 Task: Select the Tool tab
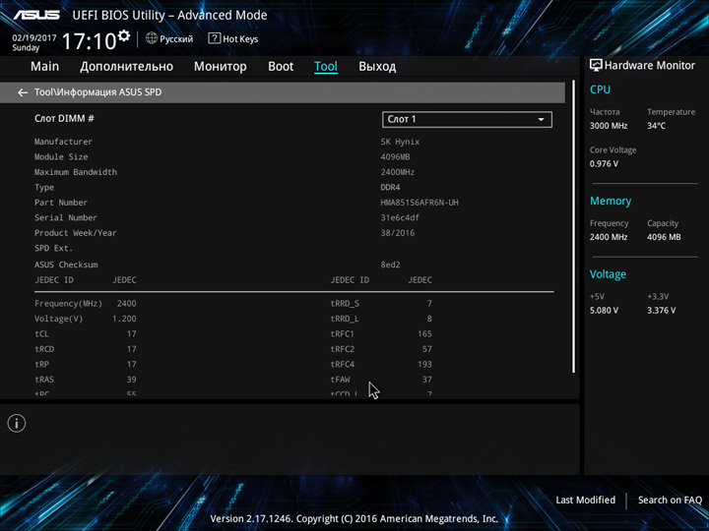326,67
